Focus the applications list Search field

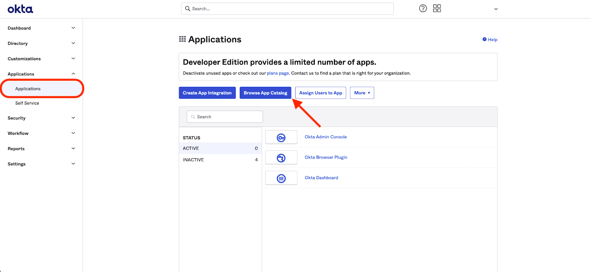[225, 117]
